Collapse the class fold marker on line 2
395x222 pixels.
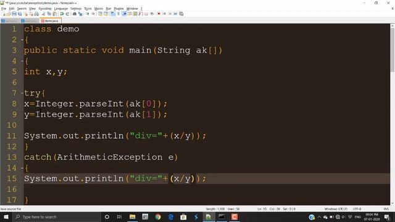22,39
